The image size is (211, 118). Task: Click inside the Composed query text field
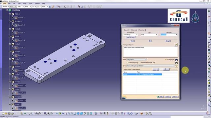coord(151,52)
